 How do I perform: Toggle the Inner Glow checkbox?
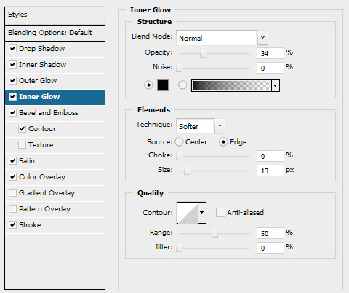[12, 97]
